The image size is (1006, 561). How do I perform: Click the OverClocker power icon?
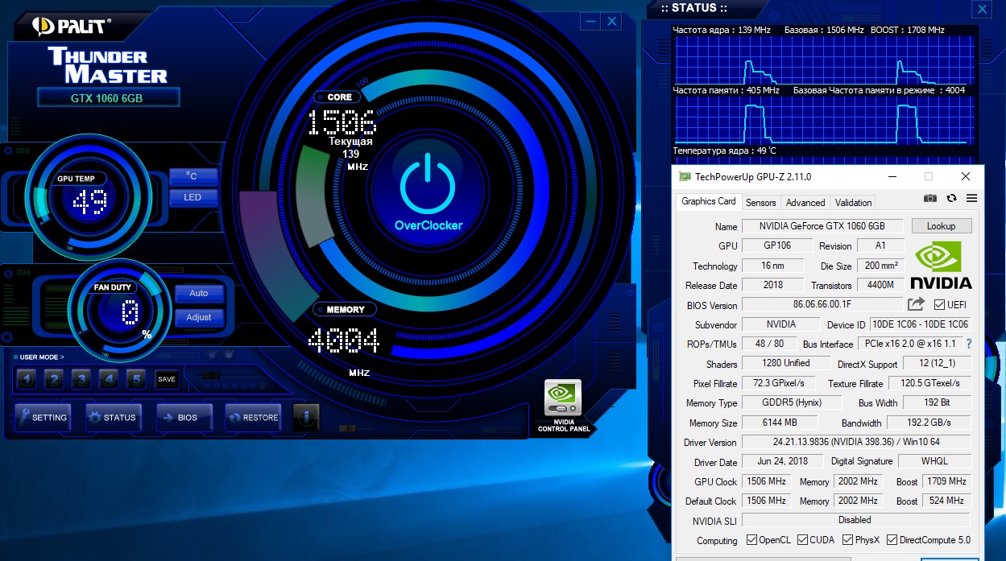[x=428, y=185]
